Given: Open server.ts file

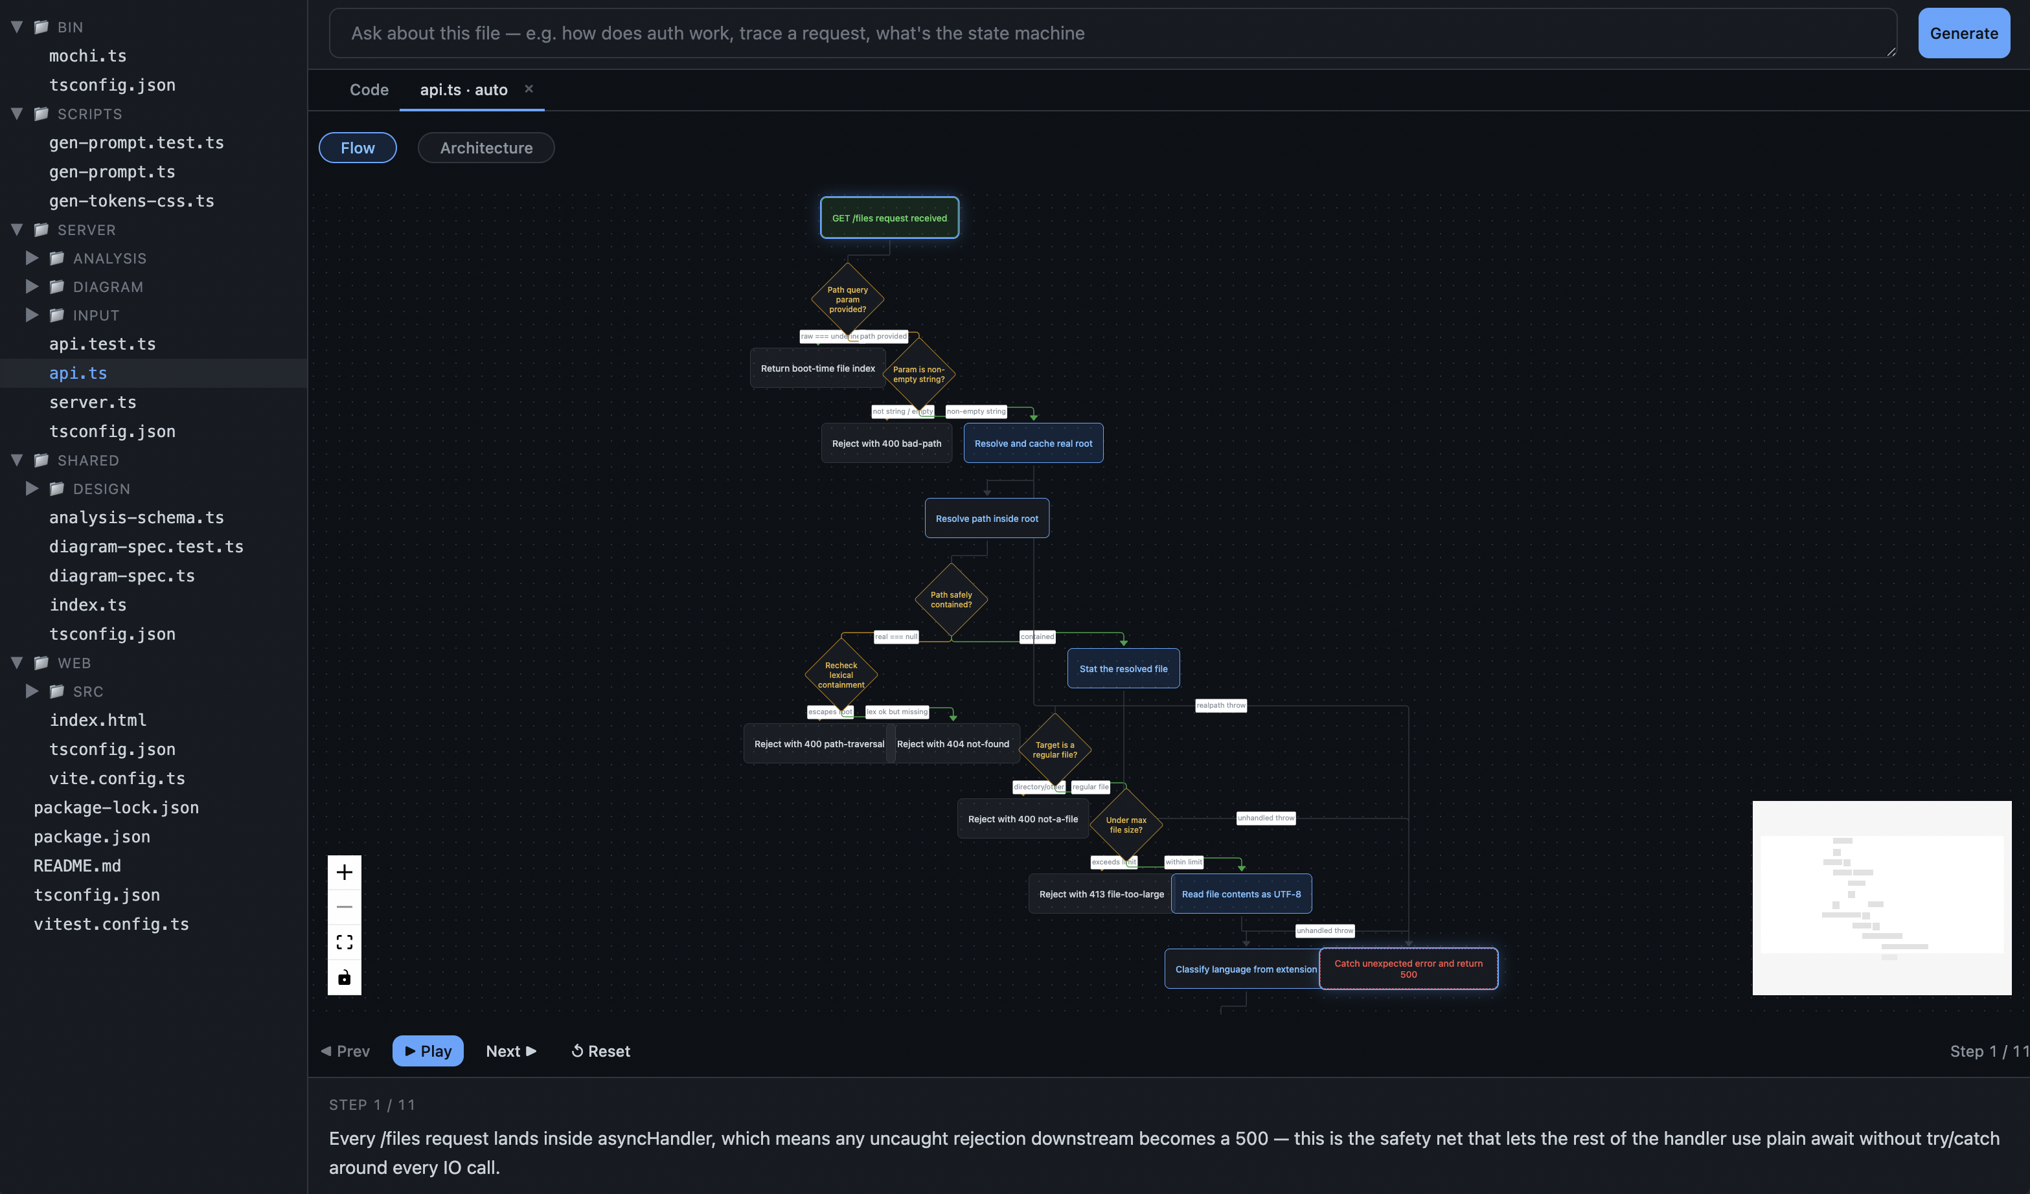Looking at the screenshot, I should pyautogui.click(x=93, y=403).
